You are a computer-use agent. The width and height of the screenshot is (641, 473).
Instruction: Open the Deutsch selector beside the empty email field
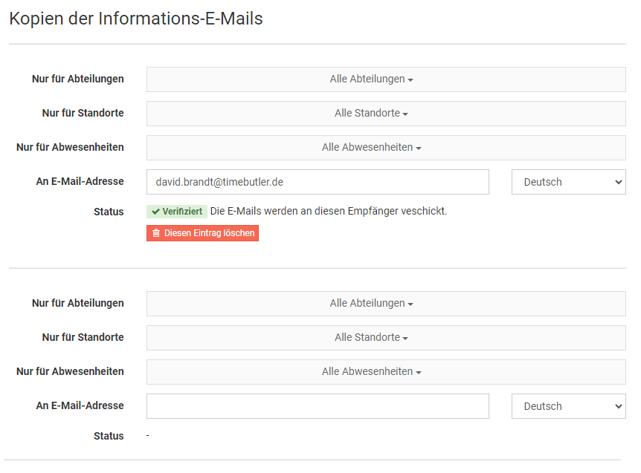click(568, 406)
